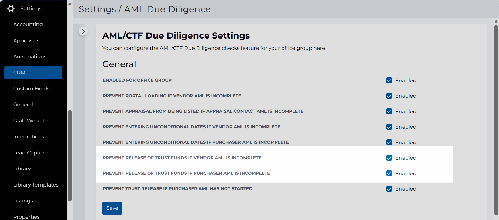
Task: Open Library Templates in sidebar
Action: [x=36, y=185]
